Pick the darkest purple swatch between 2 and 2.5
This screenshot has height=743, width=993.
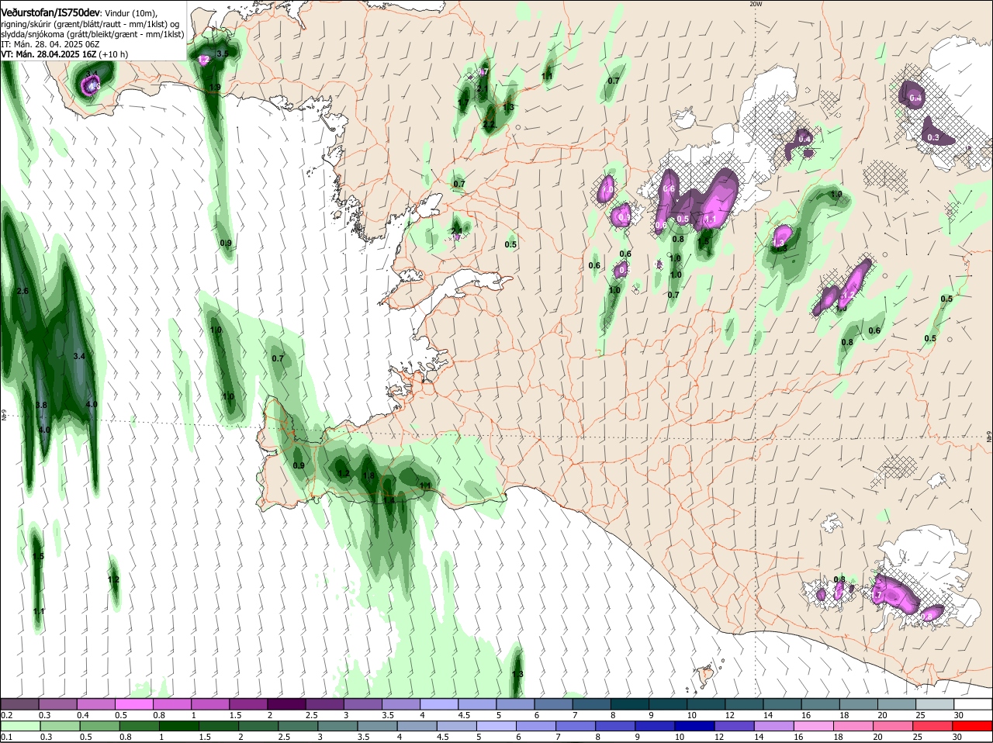pyautogui.click(x=286, y=704)
